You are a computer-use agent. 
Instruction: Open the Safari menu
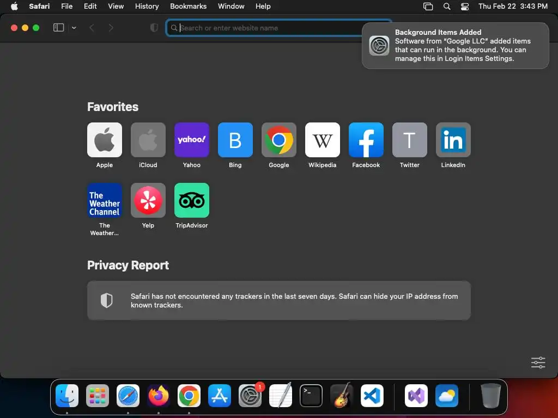coord(39,6)
